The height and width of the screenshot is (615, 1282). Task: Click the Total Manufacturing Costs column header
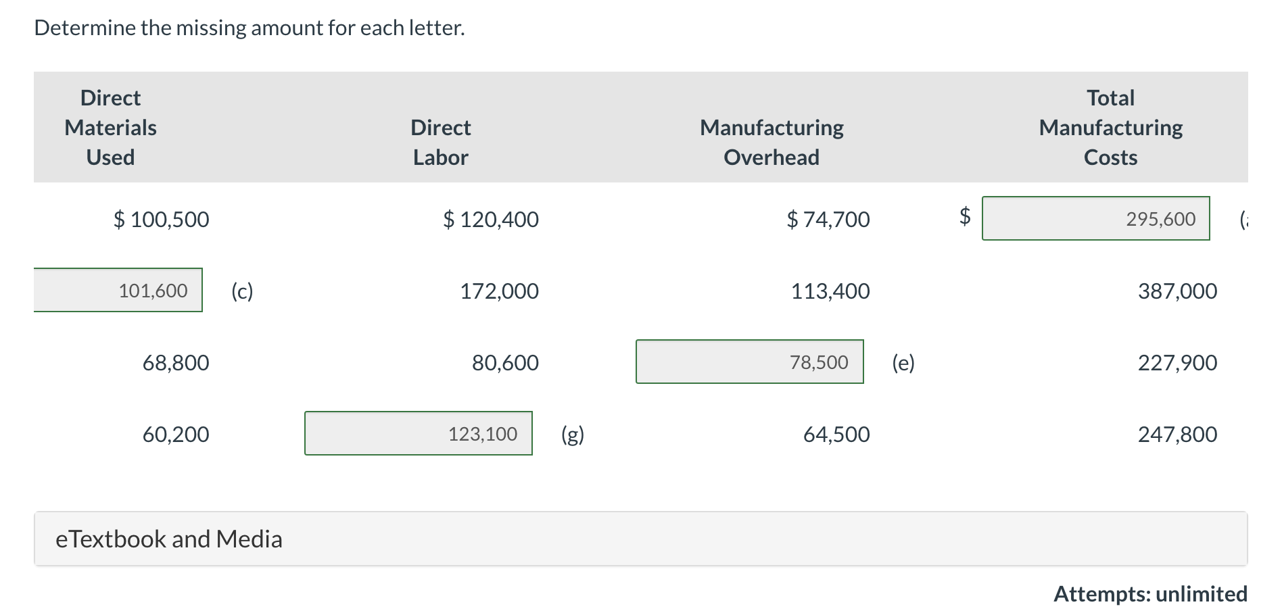(1110, 127)
